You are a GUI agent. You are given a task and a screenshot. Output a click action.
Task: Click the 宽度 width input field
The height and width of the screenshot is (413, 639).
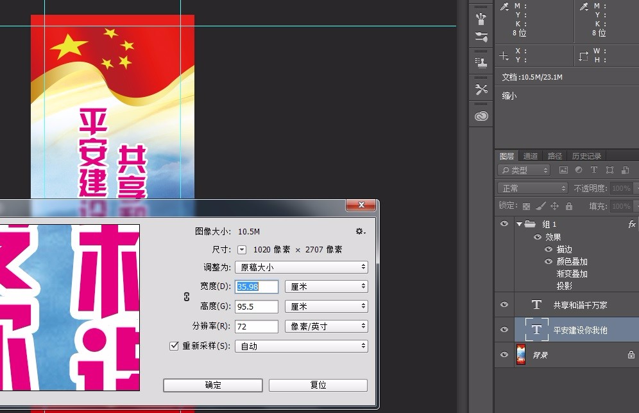pos(257,286)
